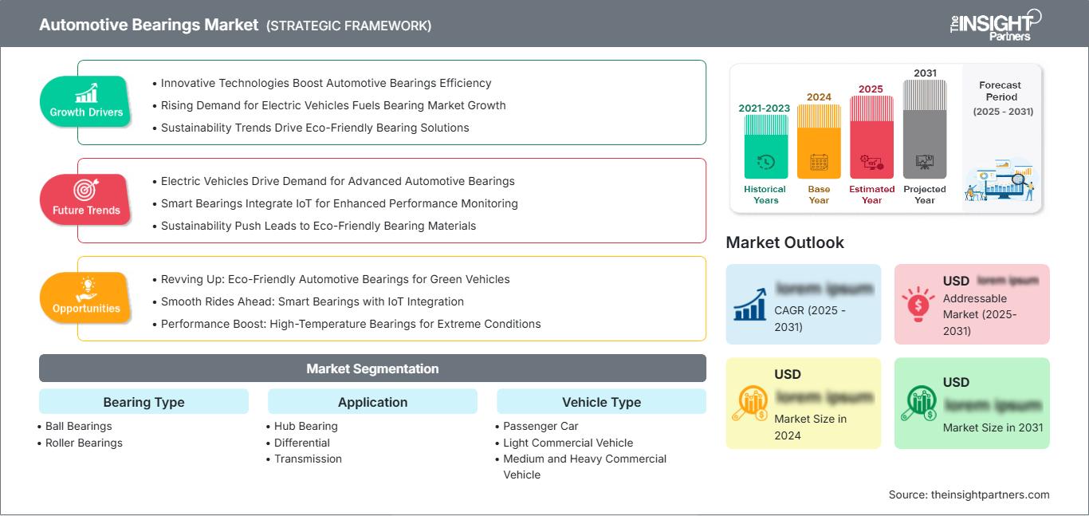Click 'Smooth Rides Ahead: Smart Bearings' bullet
Screen dimensions: 1089x516
pos(313,301)
